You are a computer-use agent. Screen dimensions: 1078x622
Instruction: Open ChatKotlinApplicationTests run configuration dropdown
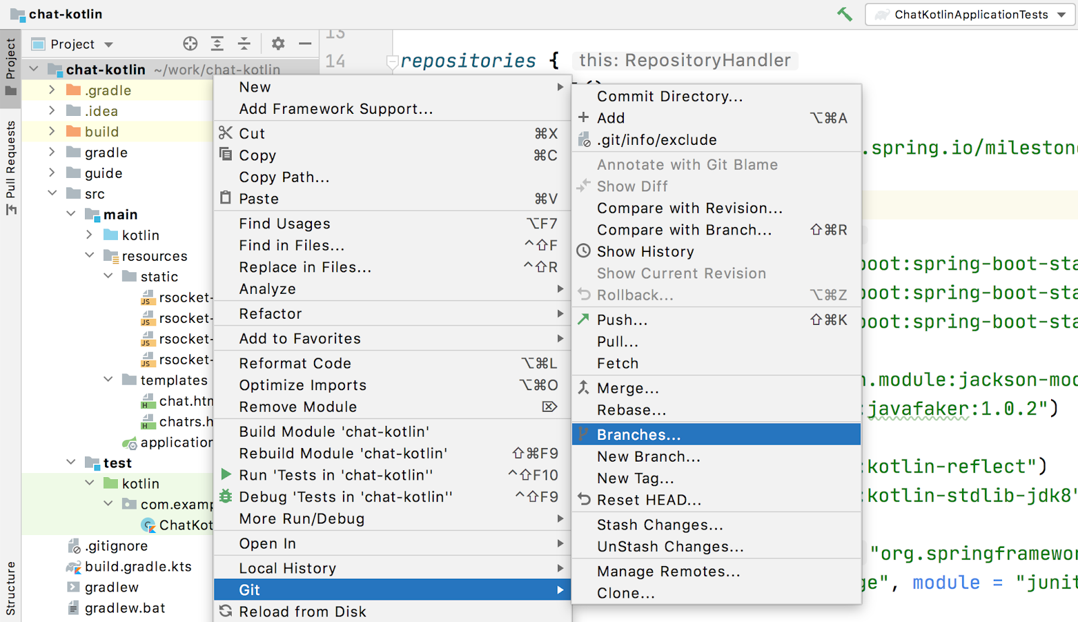[x=970, y=15]
